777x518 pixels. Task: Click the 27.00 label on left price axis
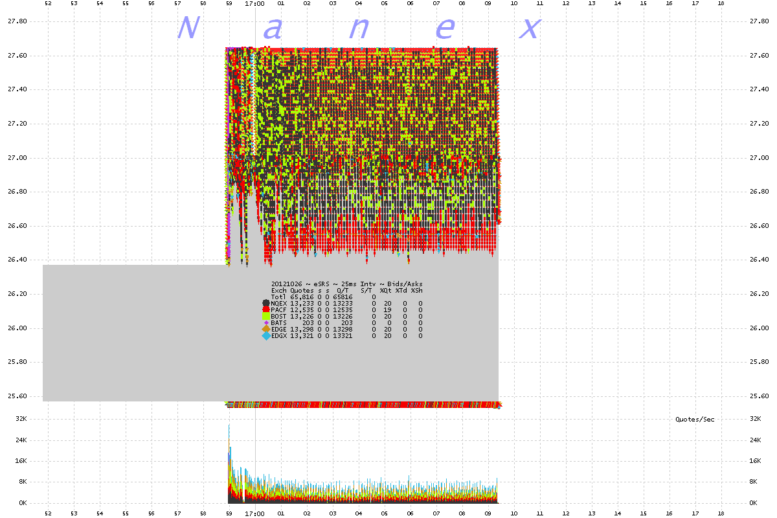17,157
